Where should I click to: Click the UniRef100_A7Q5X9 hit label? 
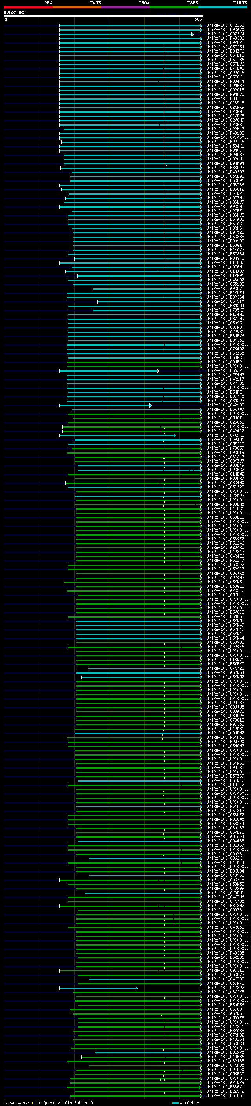tap(225, 310)
